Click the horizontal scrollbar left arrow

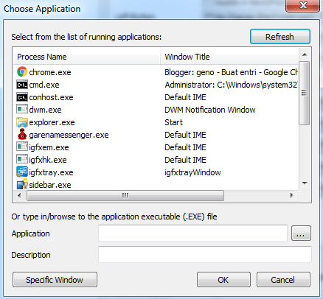[x=19, y=196]
